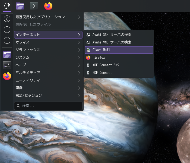Click the Firefox icon in Internet submenu

tap(88, 58)
